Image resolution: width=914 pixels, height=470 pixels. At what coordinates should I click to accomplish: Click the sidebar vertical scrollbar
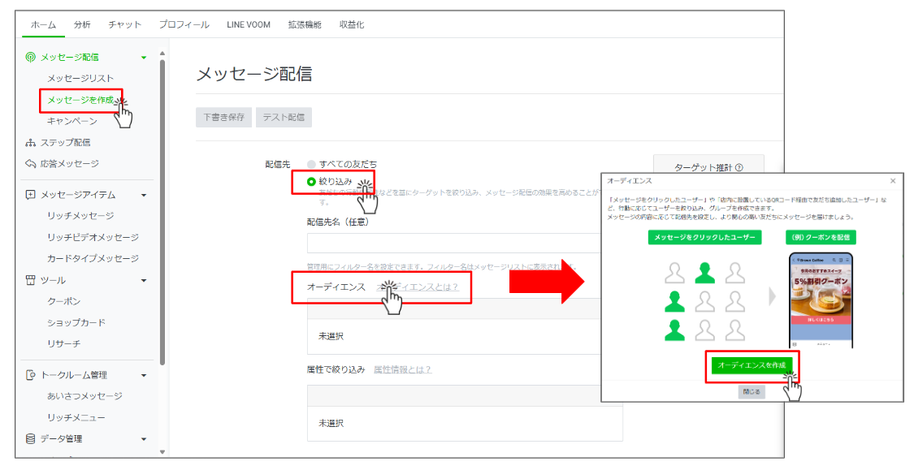[x=162, y=213]
